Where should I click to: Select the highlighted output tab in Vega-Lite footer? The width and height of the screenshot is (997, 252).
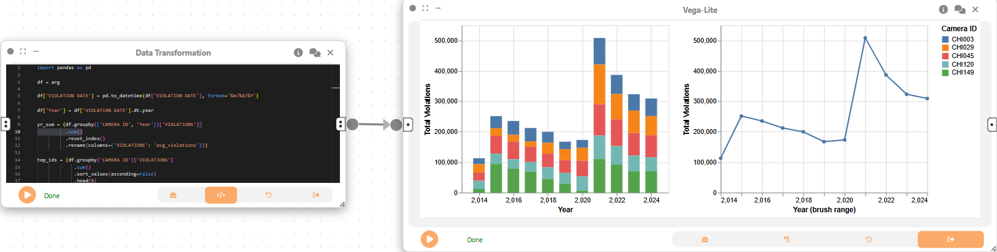point(950,239)
